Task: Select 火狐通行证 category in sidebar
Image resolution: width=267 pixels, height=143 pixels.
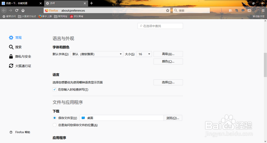Action: (20, 66)
